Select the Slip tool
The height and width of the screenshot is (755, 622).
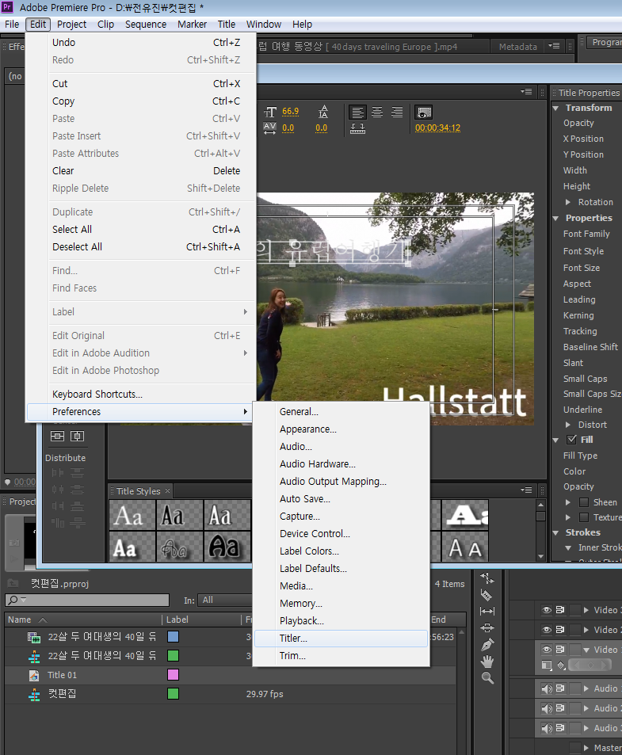tap(487, 611)
